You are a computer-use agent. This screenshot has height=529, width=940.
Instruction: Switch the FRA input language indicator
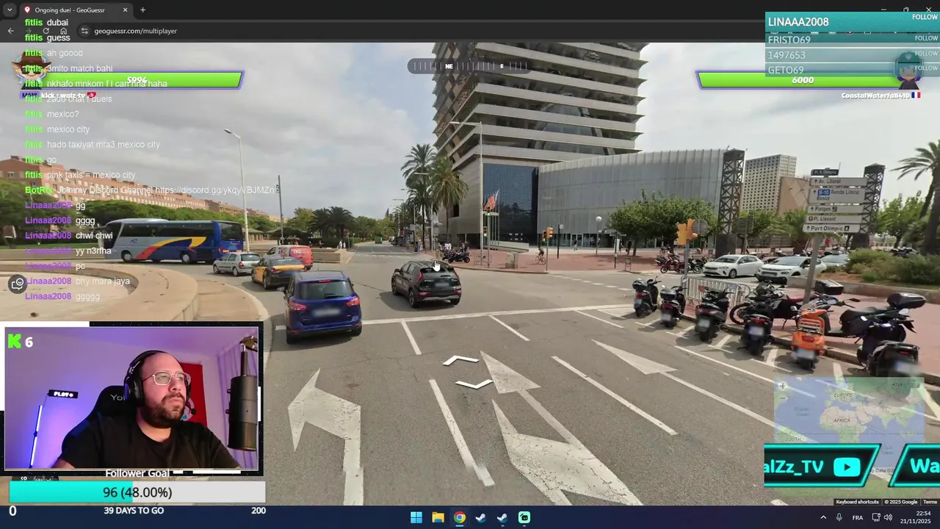tap(858, 517)
